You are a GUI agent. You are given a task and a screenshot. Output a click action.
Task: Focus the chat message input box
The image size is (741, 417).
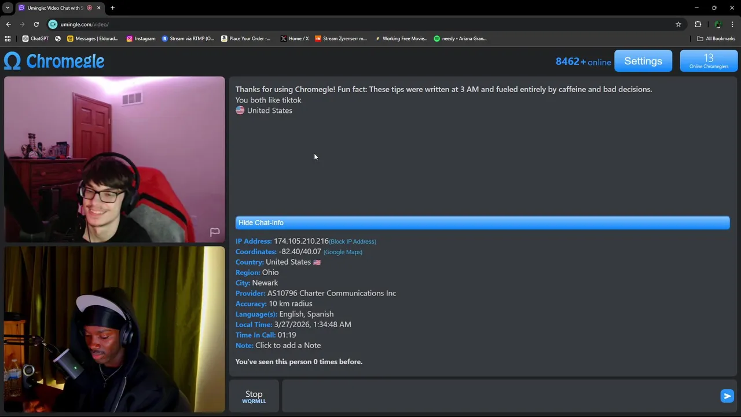click(x=499, y=396)
